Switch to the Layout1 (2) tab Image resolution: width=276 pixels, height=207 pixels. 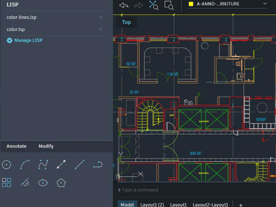(152, 204)
